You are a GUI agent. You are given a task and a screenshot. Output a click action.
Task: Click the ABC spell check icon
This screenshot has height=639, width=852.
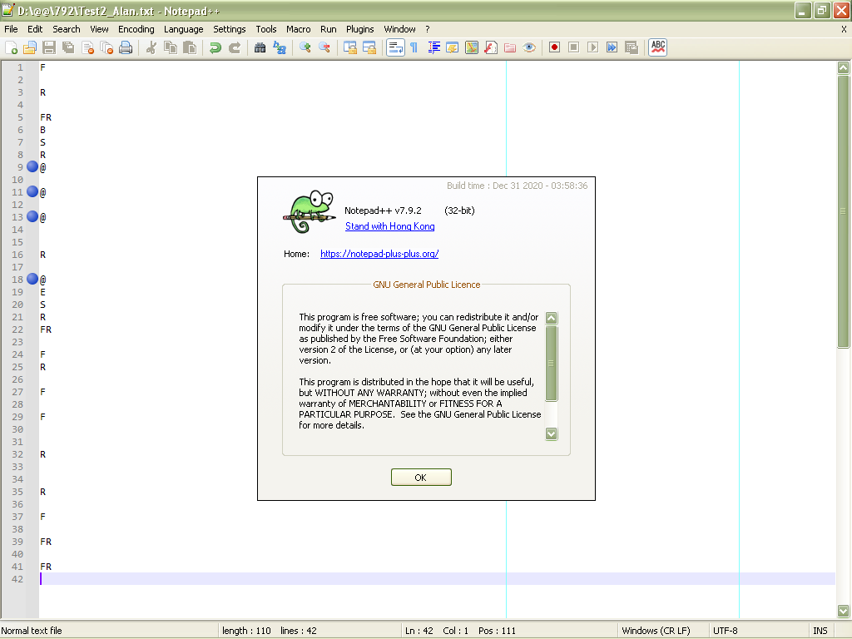tap(657, 47)
